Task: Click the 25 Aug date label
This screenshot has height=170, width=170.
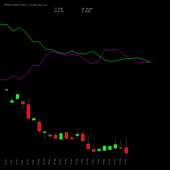Action: click(125, 162)
